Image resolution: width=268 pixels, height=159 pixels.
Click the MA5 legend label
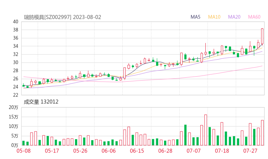(x=195, y=17)
